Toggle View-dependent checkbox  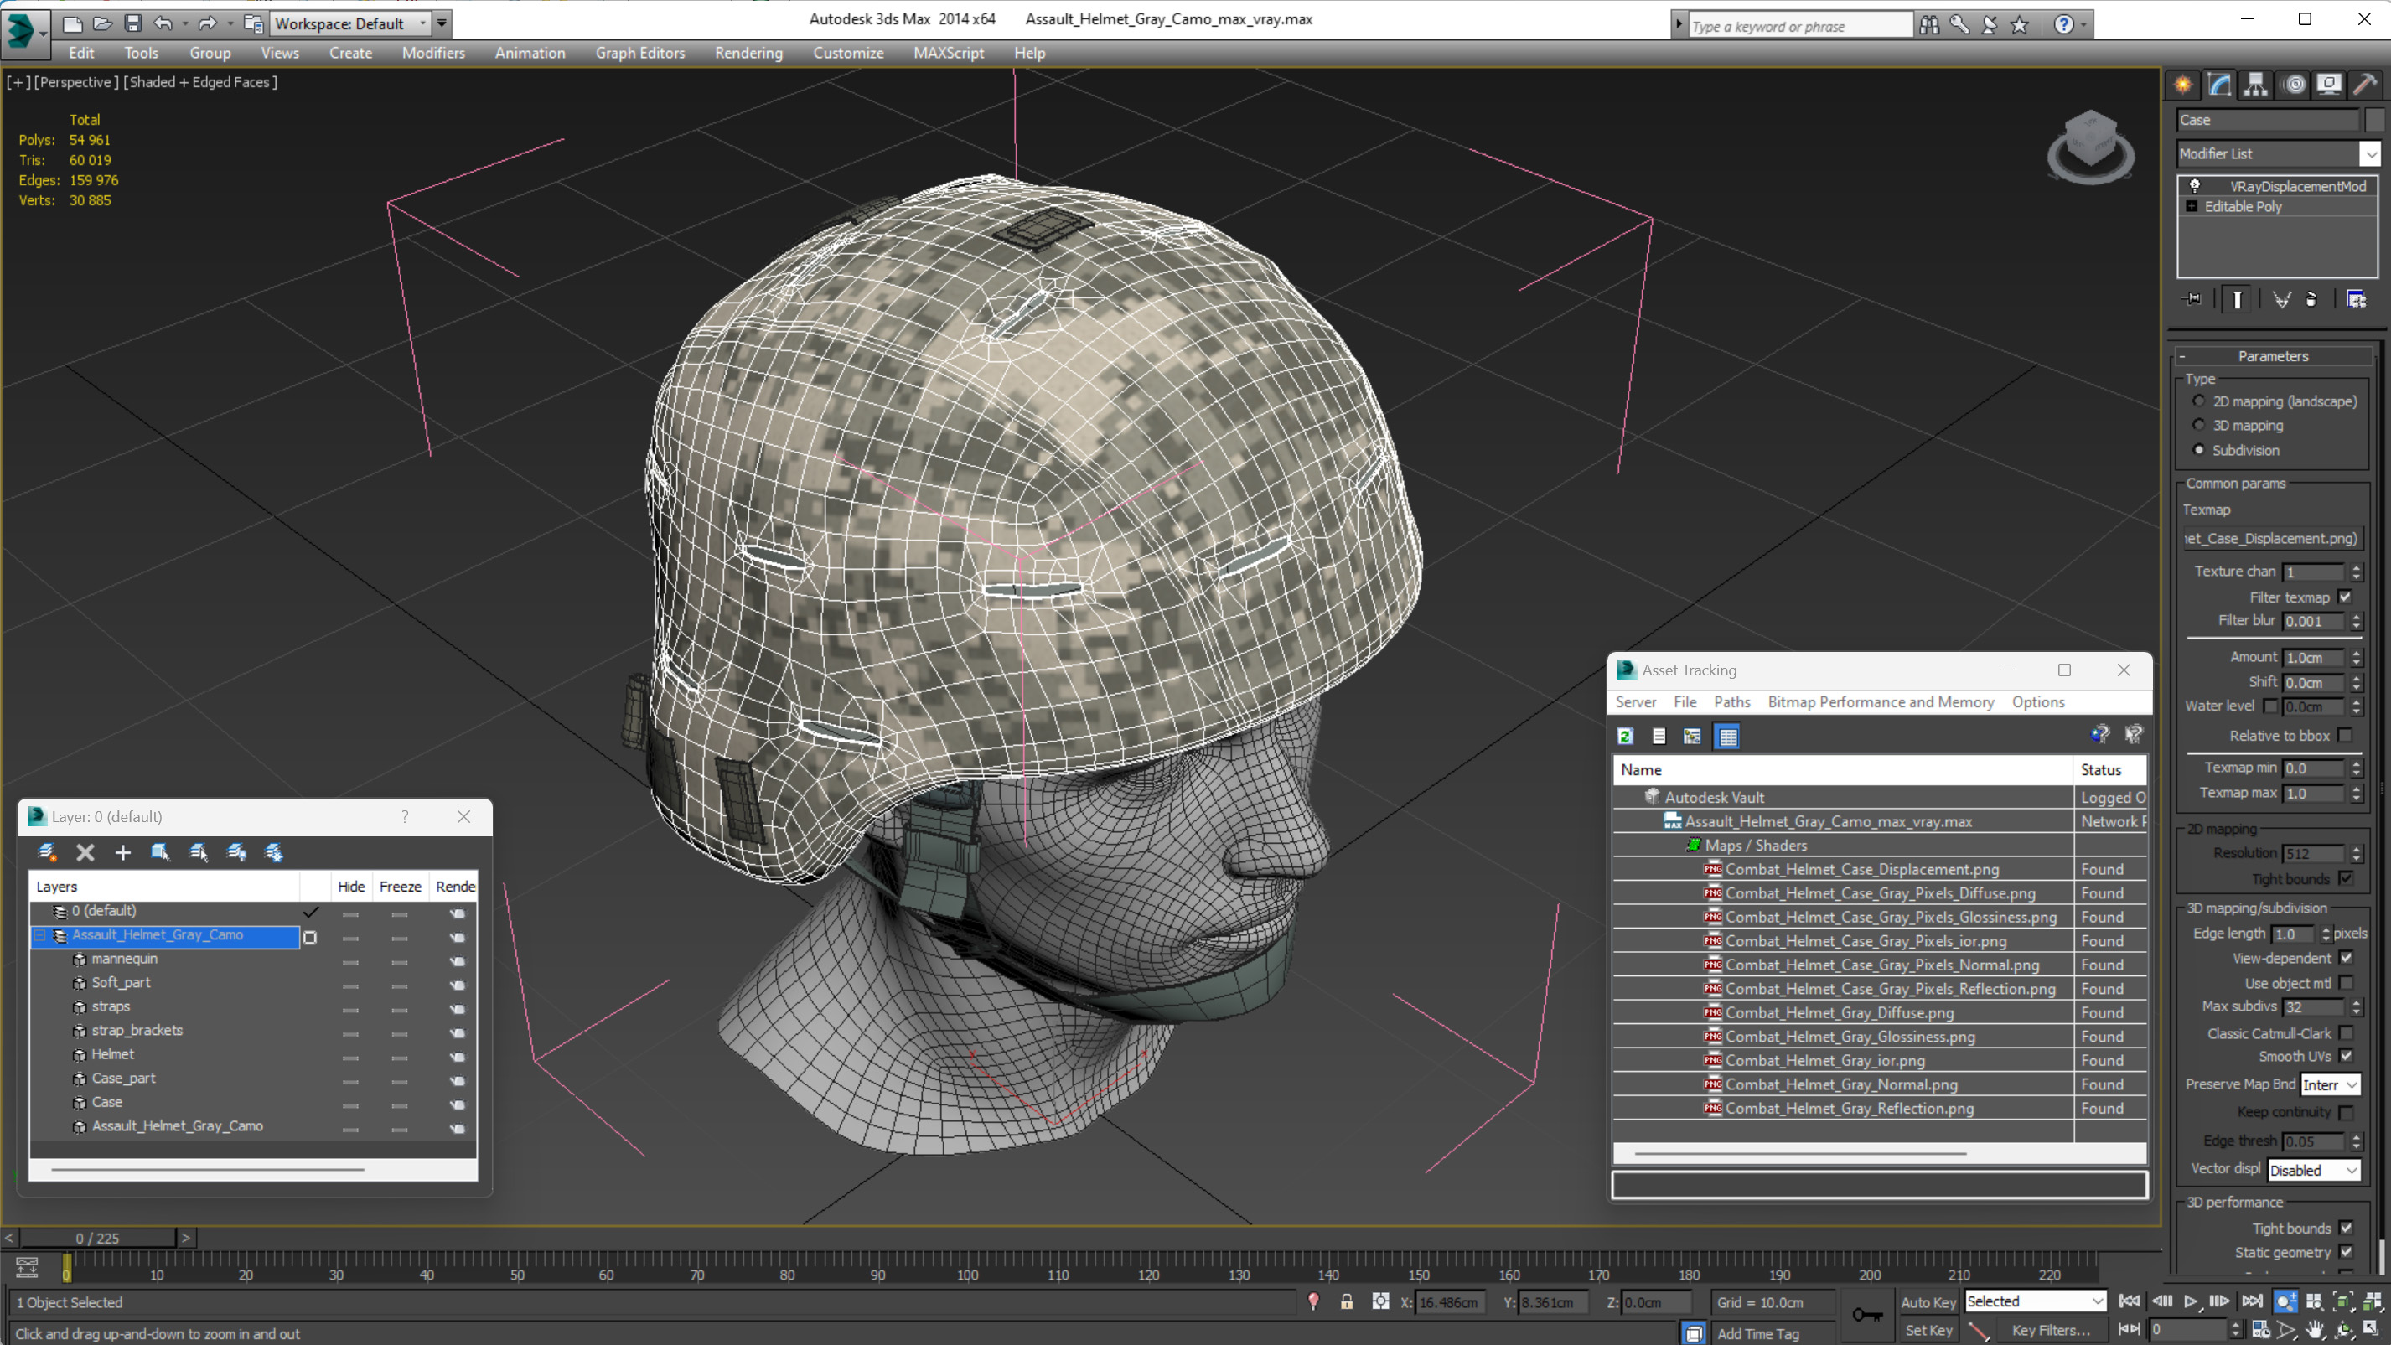point(2346,958)
